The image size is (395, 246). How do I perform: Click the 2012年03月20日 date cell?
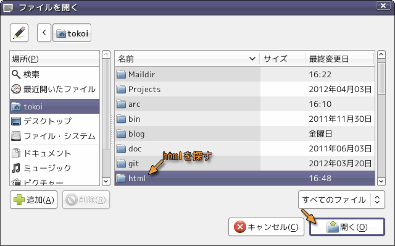click(x=340, y=164)
